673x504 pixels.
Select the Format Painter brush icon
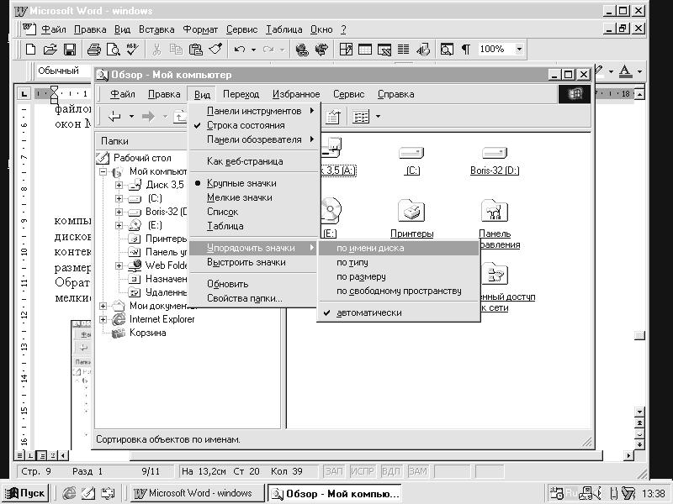click(x=215, y=50)
